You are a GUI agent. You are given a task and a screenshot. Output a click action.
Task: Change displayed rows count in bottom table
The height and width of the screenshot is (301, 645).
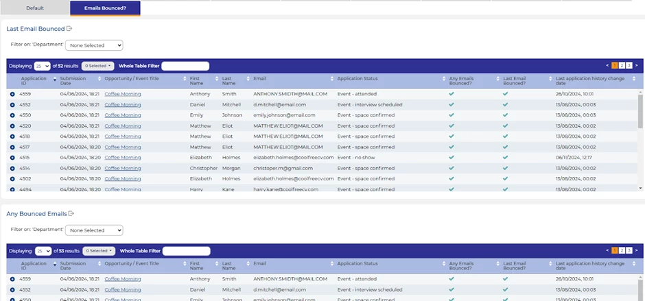click(x=43, y=251)
